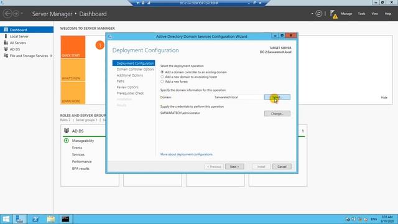Go back using Server Manager back arrow

pyautogui.click(x=7, y=14)
